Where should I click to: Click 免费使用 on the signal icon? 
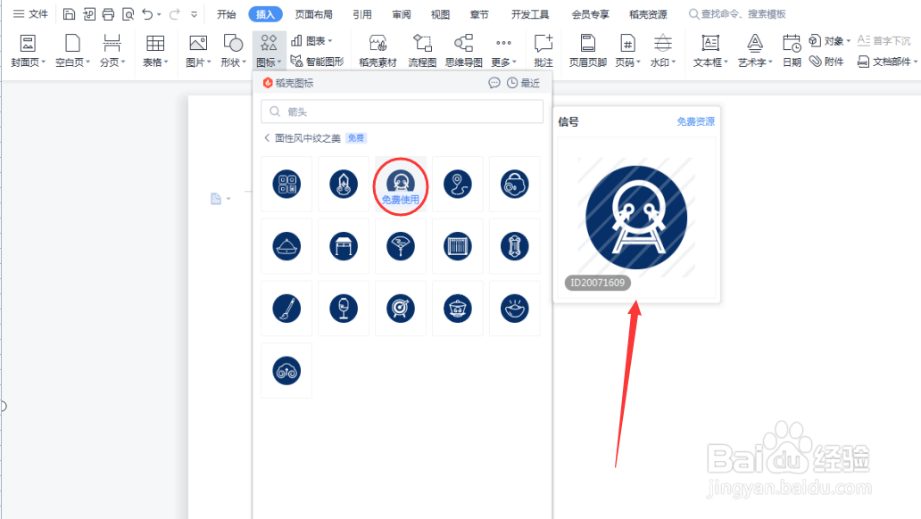coord(401,200)
